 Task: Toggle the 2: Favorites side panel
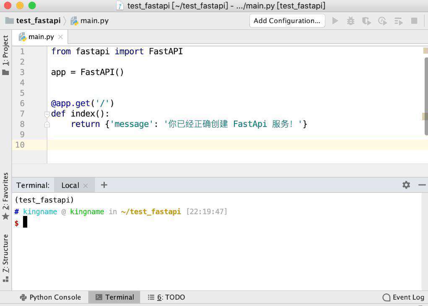point(5,196)
